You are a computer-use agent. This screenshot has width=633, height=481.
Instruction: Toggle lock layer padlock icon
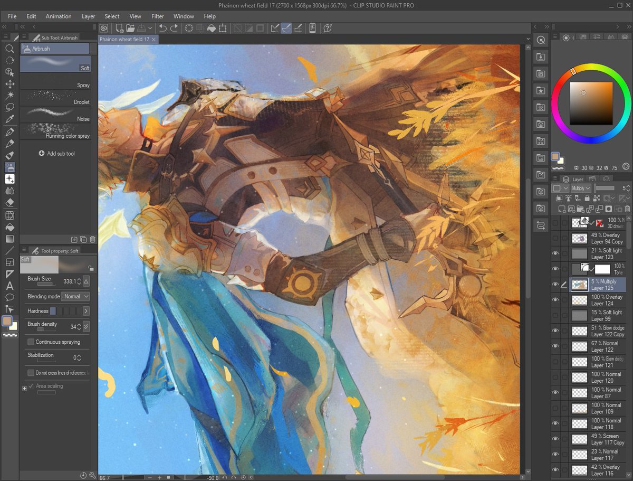(586, 199)
